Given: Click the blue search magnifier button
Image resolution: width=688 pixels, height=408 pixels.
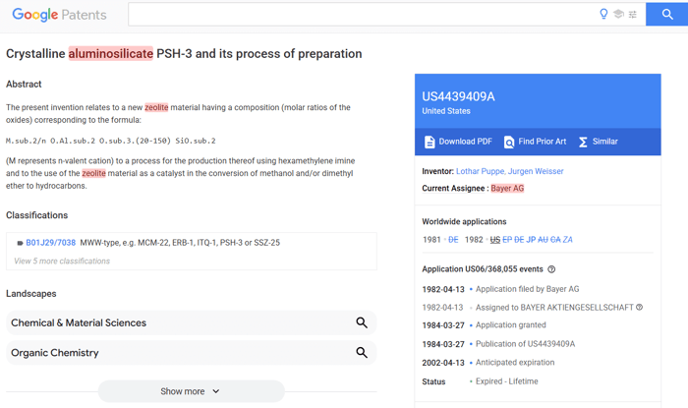Looking at the screenshot, I should coord(666,14).
